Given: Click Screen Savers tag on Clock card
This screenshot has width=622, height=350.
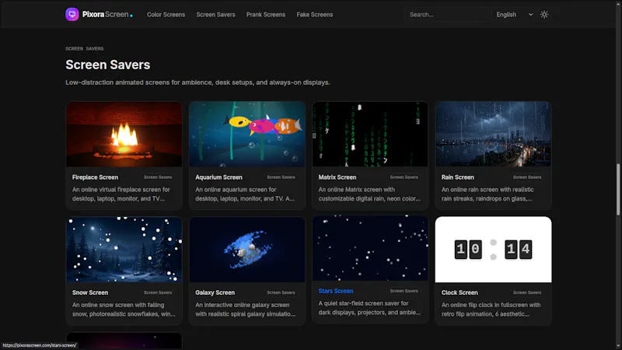Looking at the screenshot, I should coord(527,292).
